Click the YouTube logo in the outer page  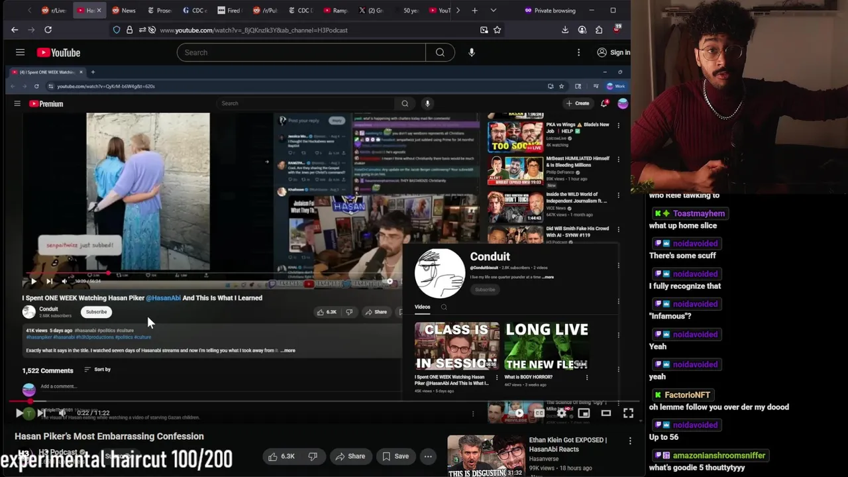58,52
